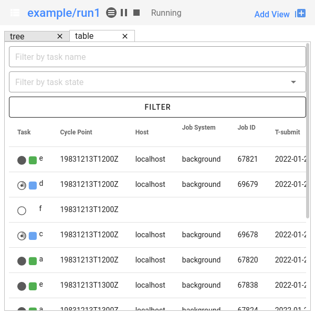
Task: Click the blue job icon for task d
Action: [33, 185]
